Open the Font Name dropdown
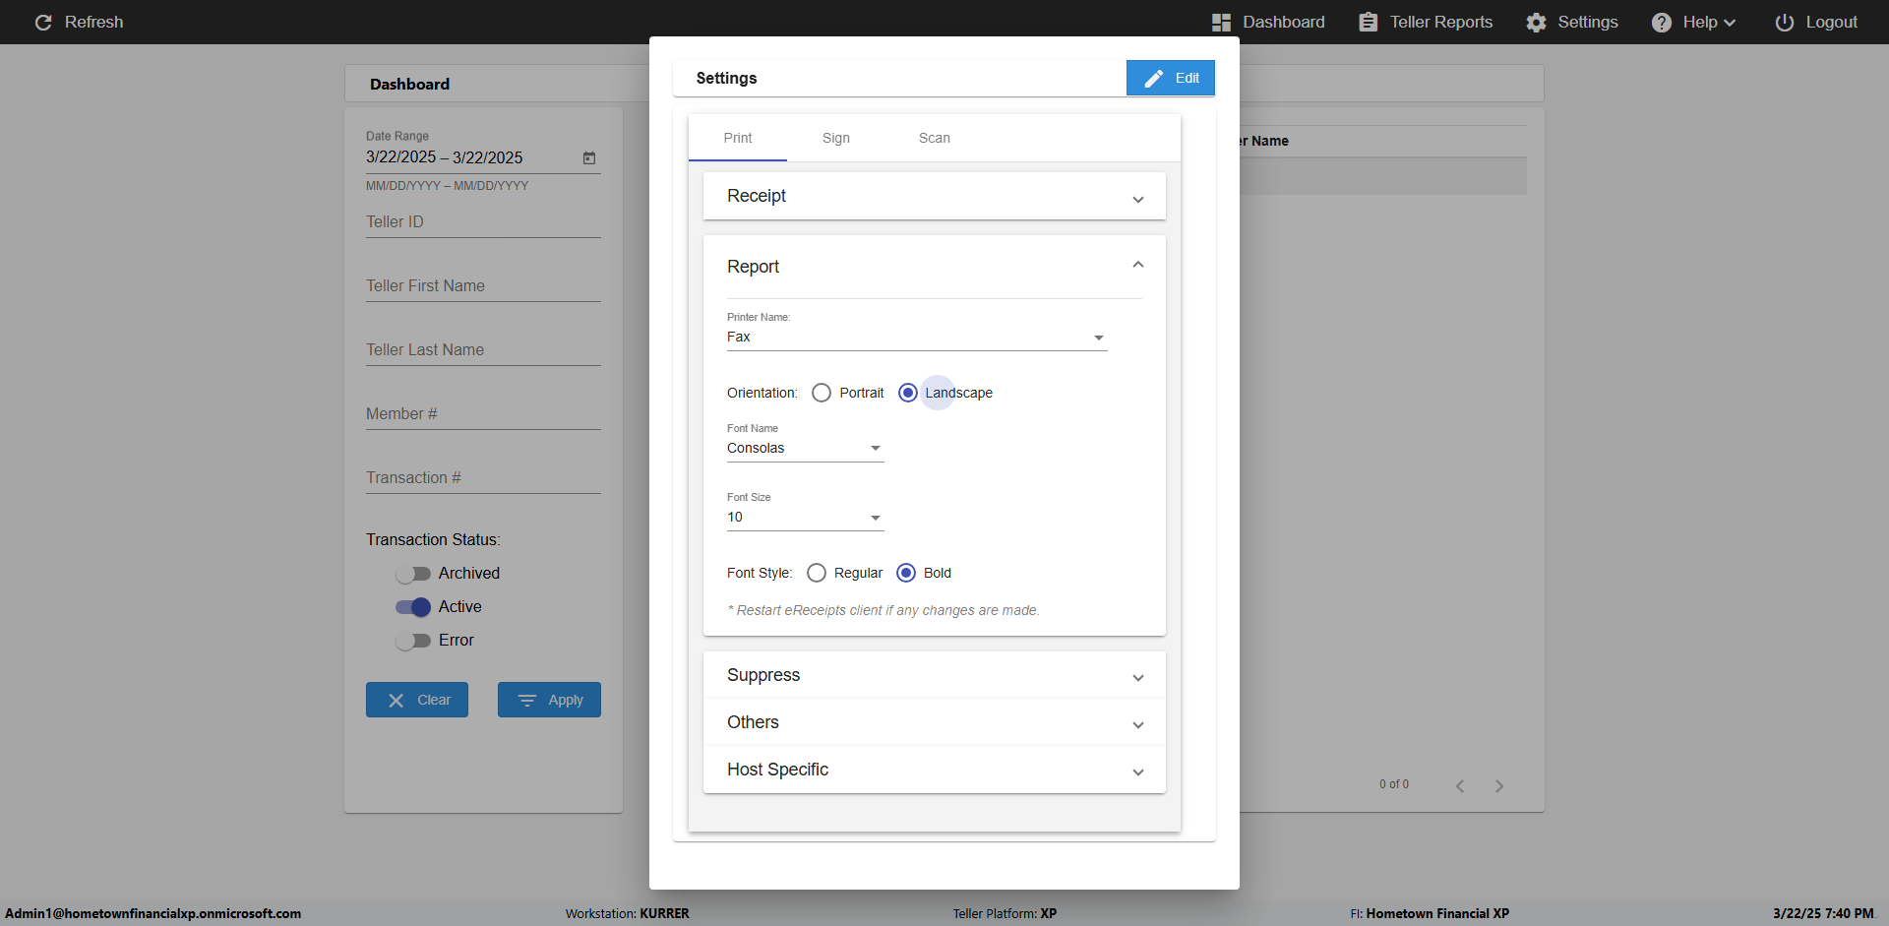This screenshot has width=1889, height=926. 805,449
